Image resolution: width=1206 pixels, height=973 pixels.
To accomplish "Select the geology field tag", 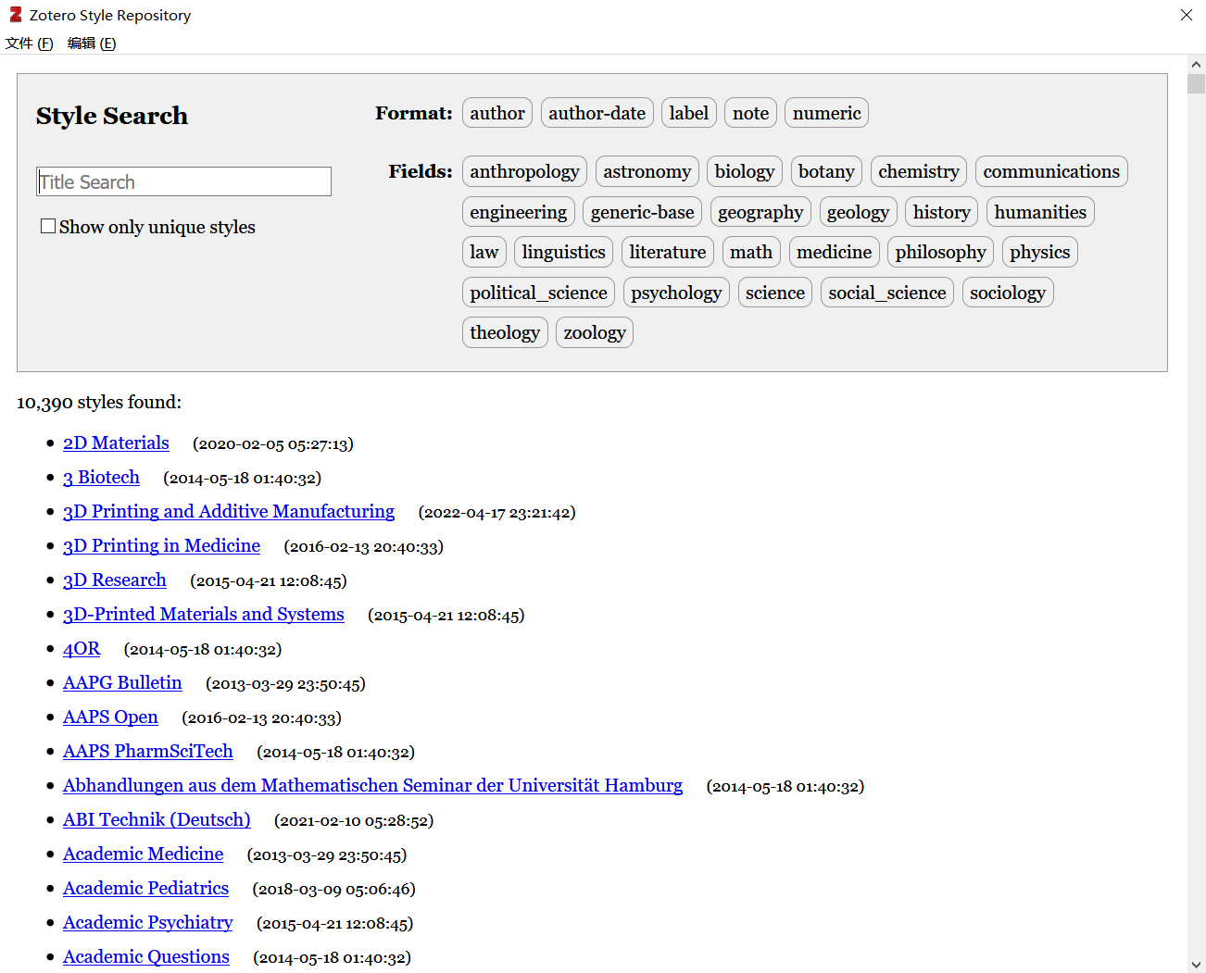I will (859, 212).
